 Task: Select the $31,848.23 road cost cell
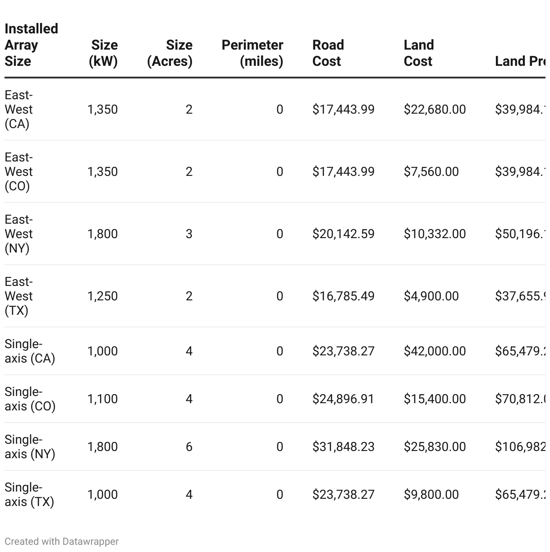[343, 447]
